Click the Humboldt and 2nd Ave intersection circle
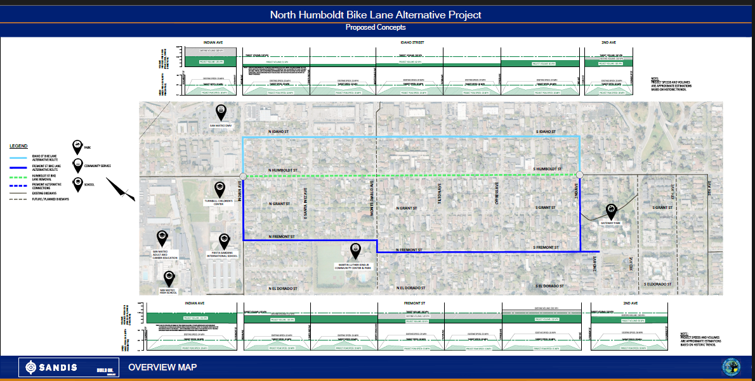 (x=579, y=175)
